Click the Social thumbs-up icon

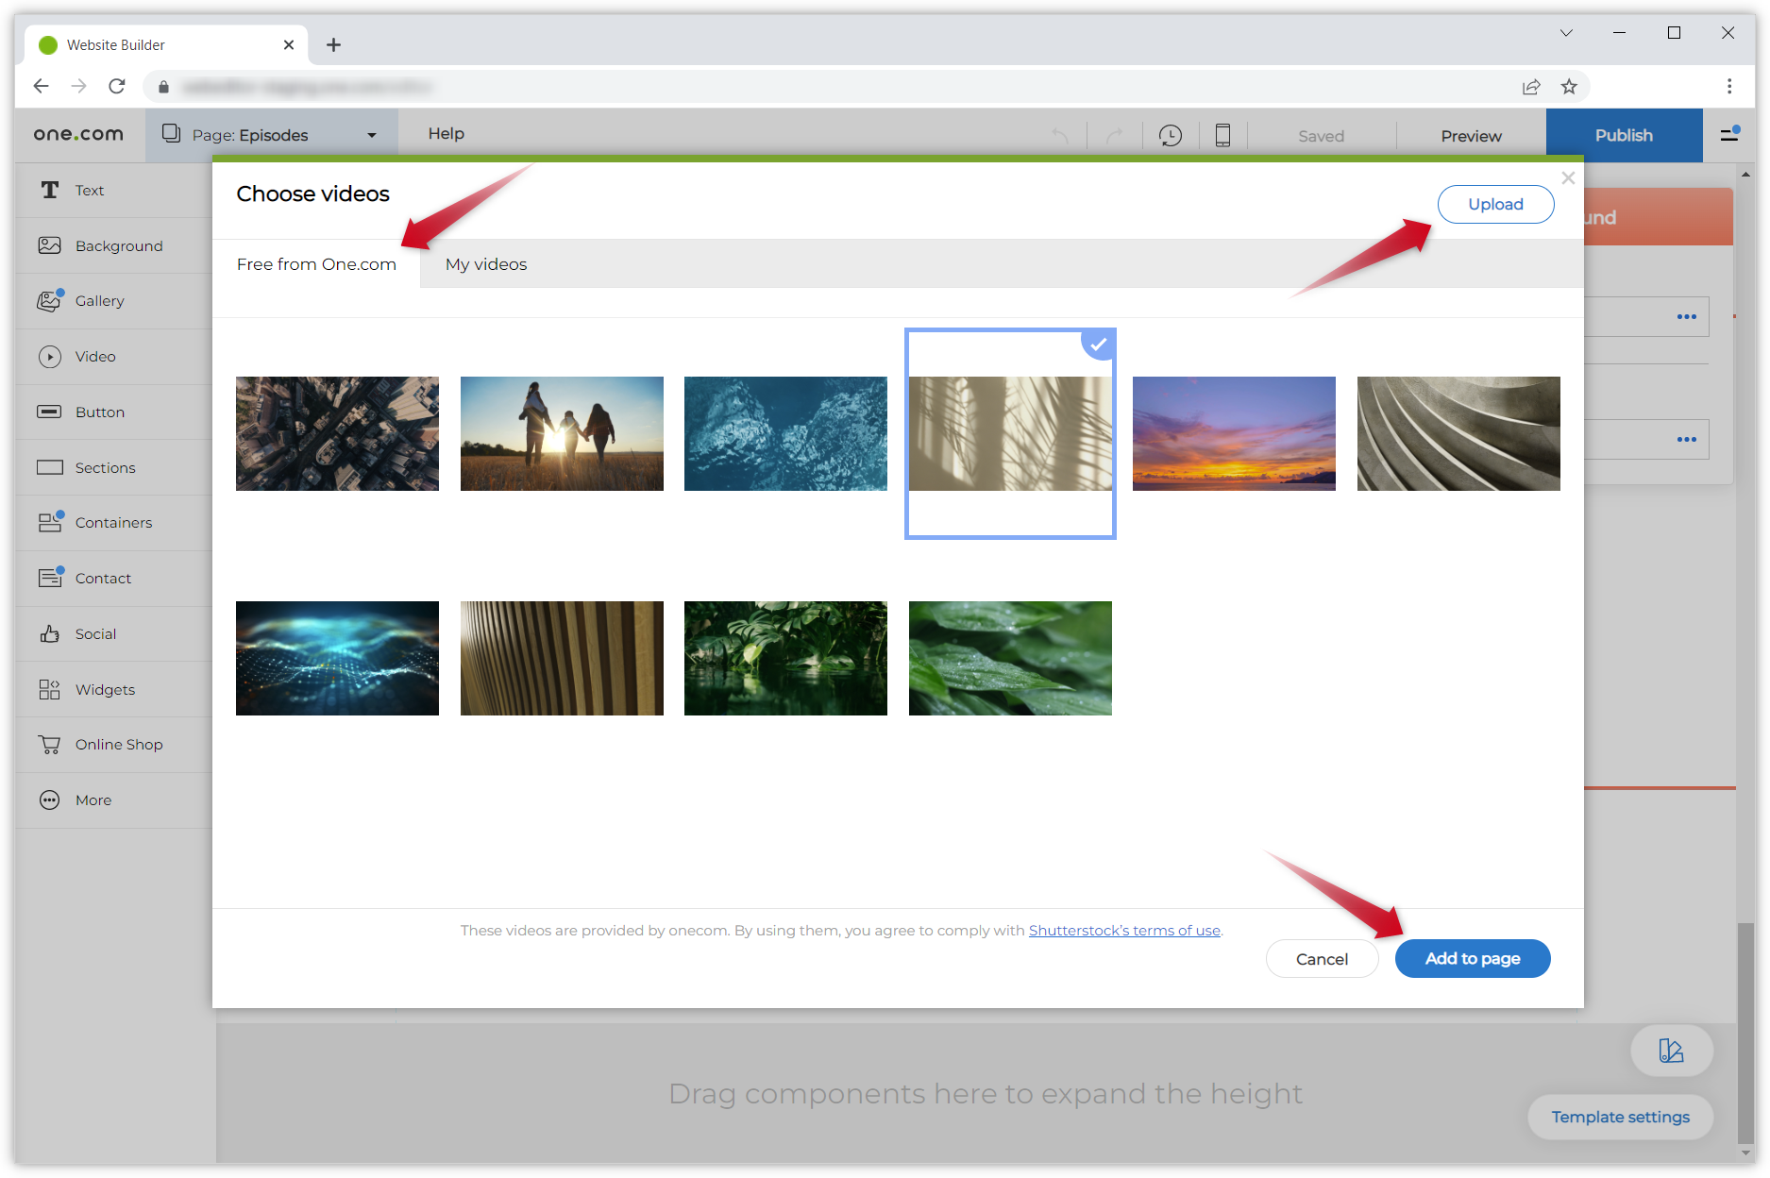(49, 634)
